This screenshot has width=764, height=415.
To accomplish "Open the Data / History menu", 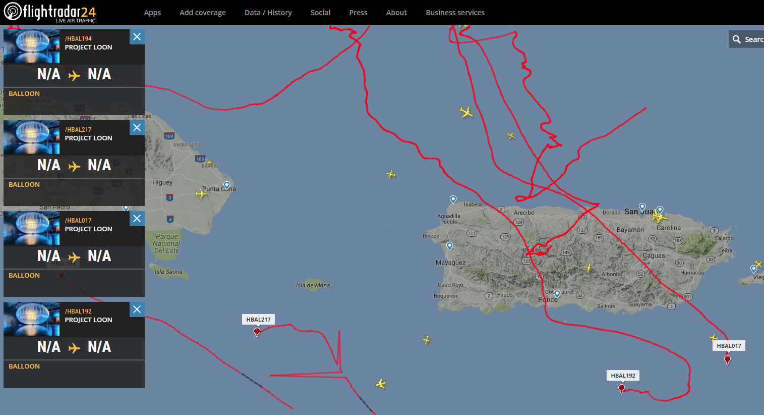I will pos(268,13).
